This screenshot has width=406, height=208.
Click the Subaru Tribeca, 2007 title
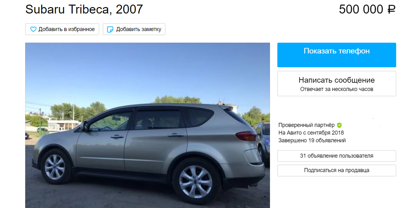[84, 9]
